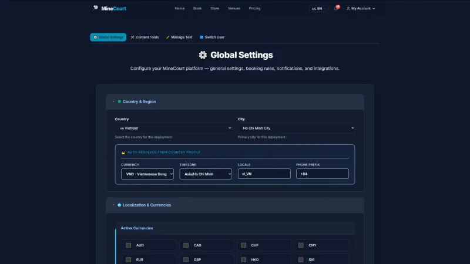Open Book in the top navigation
This screenshot has height=264, width=470.
pyautogui.click(x=197, y=8)
